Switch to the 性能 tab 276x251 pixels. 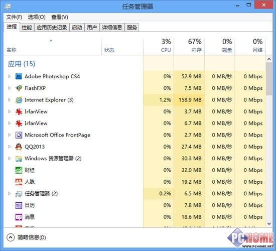click(x=27, y=28)
